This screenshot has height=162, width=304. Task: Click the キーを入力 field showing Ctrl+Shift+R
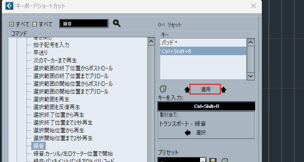(x=206, y=106)
